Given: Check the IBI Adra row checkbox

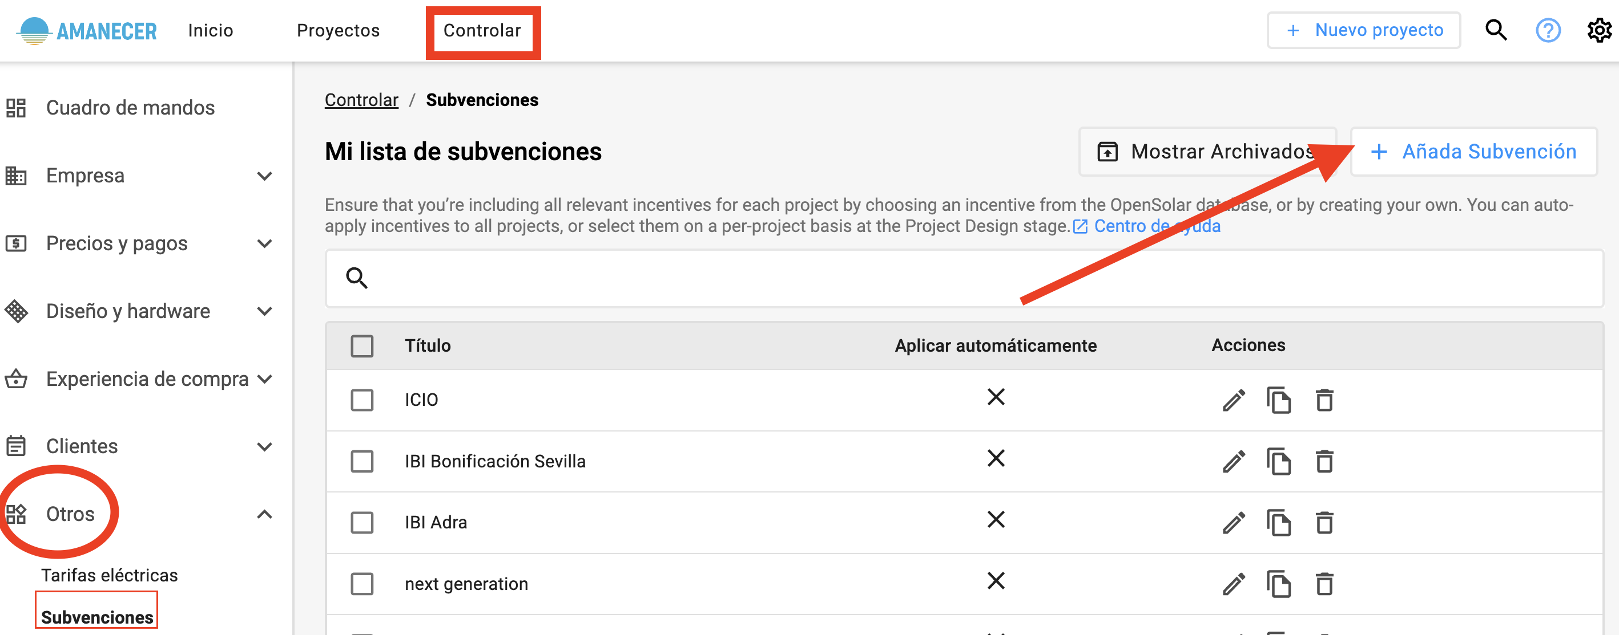Looking at the screenshot, I should tap(362, 523).
